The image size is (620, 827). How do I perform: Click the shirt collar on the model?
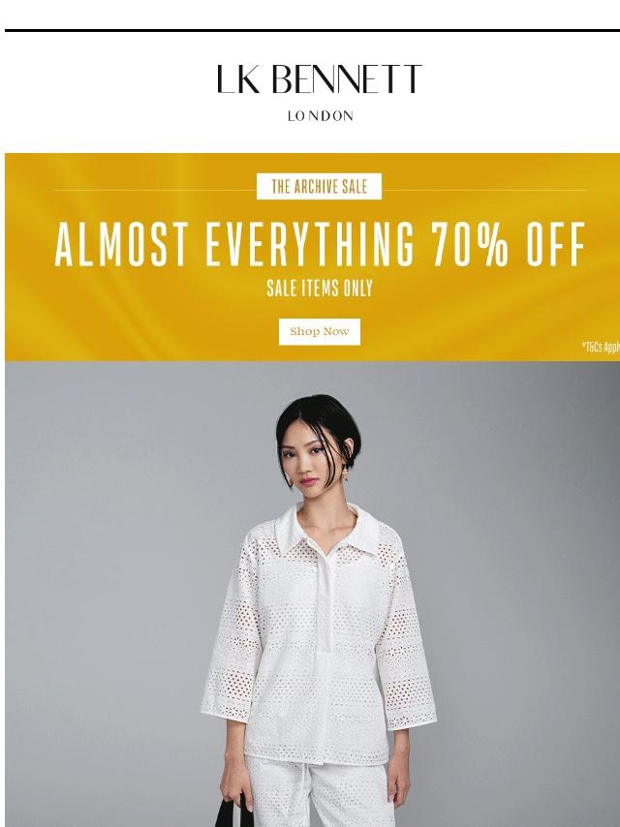pos(327,528)
